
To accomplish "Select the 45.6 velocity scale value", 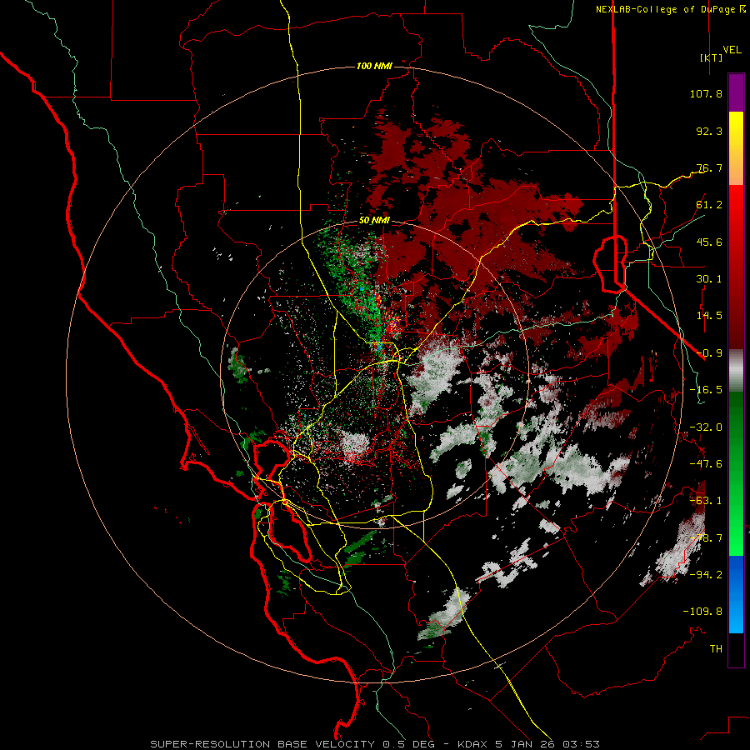I will coord(709,242).
